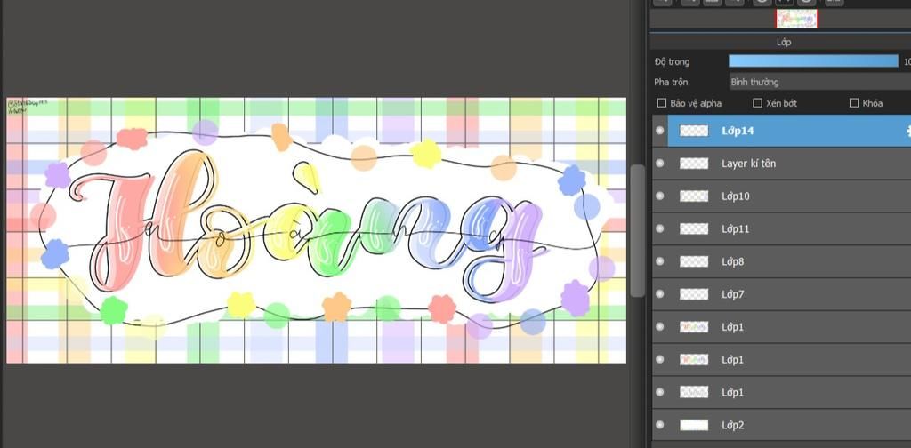Image resolution: width=911 pixels, height=448 pixels.
Task: Select the Lớp14 layer thumbnail
Action: tap(694, 131)
